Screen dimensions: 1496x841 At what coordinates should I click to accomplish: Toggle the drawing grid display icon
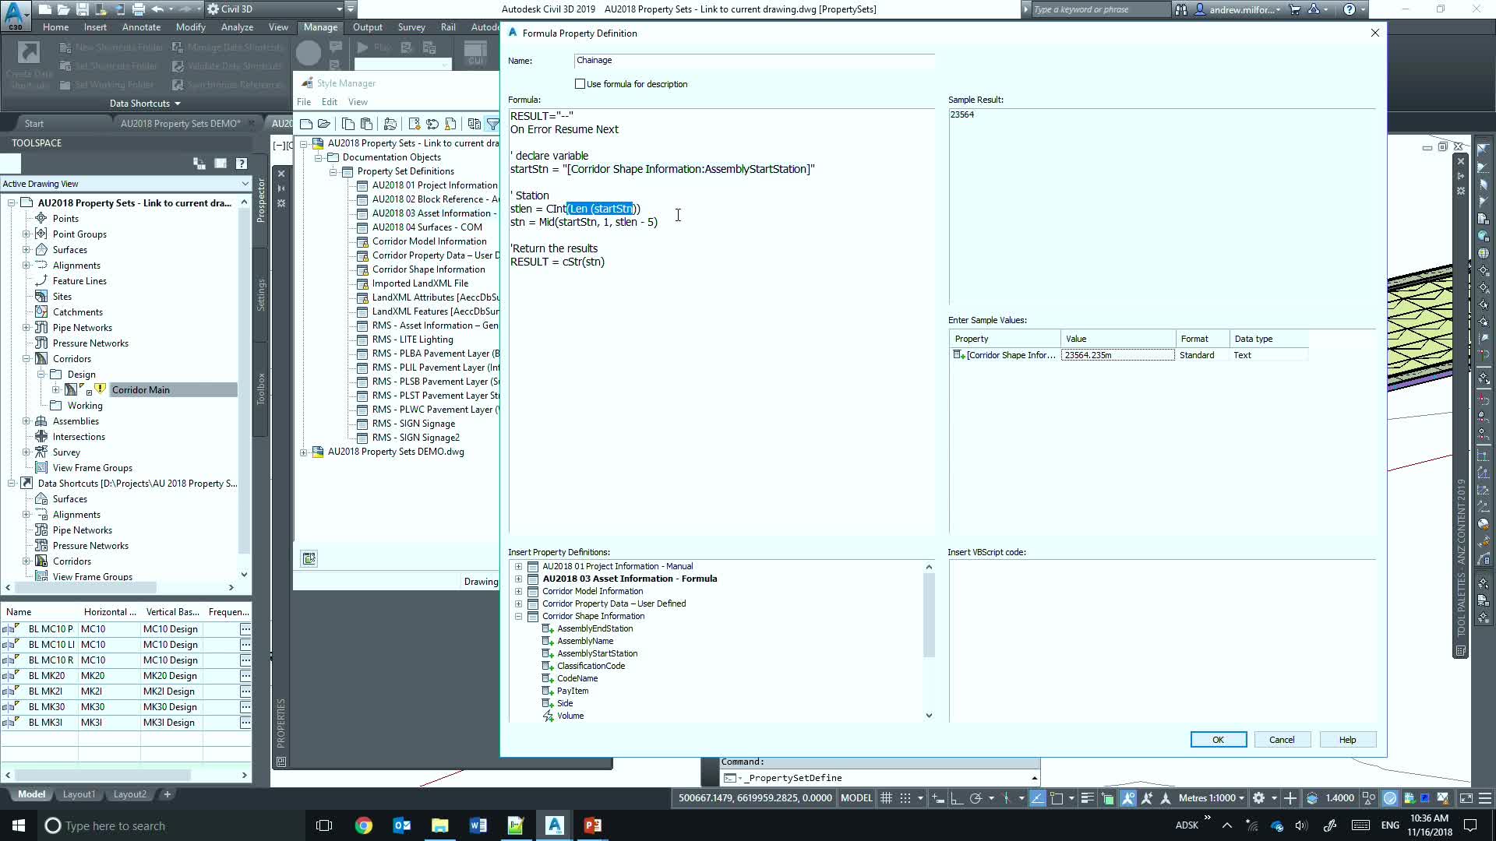coord(886,798)
